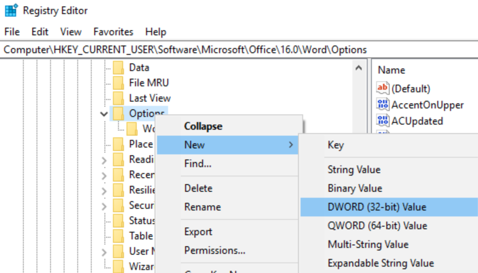Select String Value from the submenu
478x273 pixels.
[354, 169]
